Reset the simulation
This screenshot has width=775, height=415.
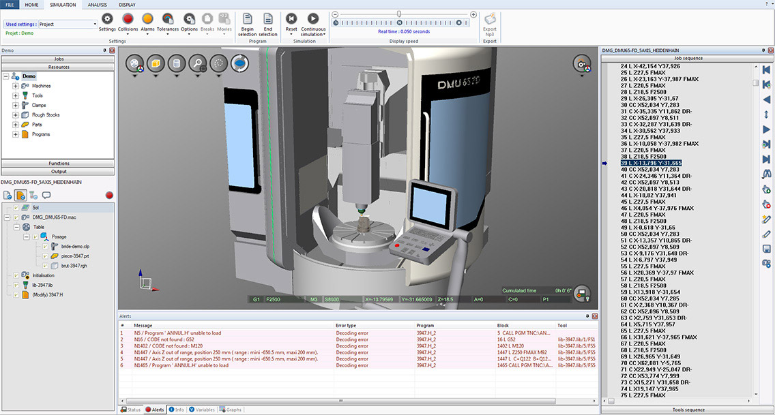[291, 20]
